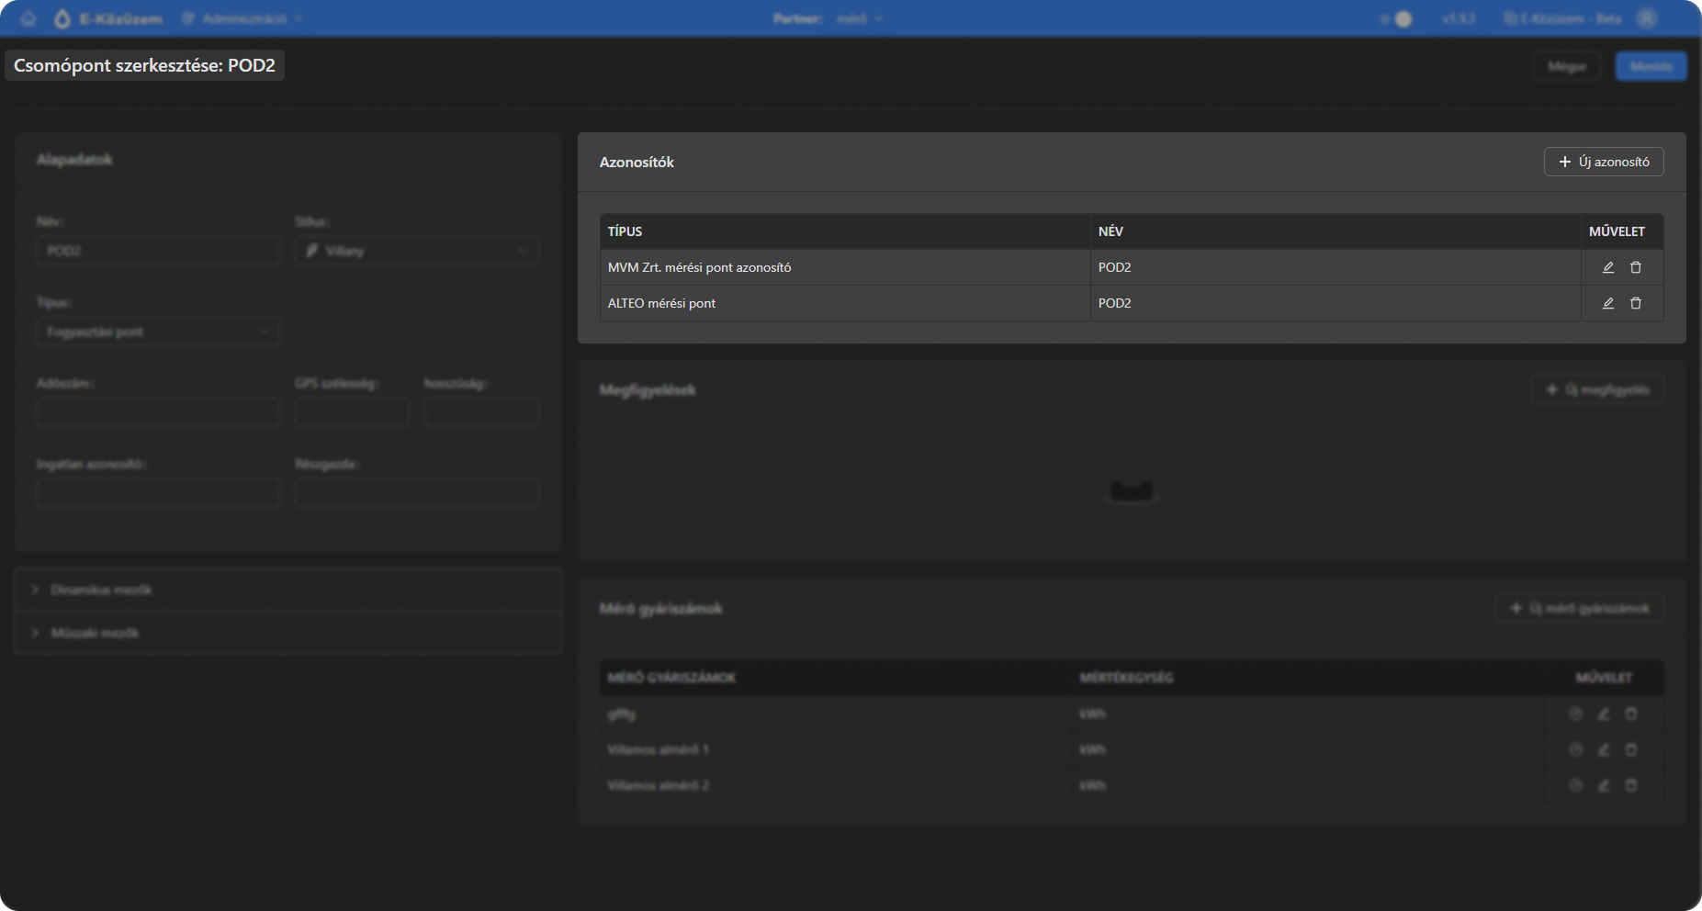Viewport: 1702px width, 911px height.
Task: Edit the Villamos almérő 1 meter
Action: [x=1603, y=749]
